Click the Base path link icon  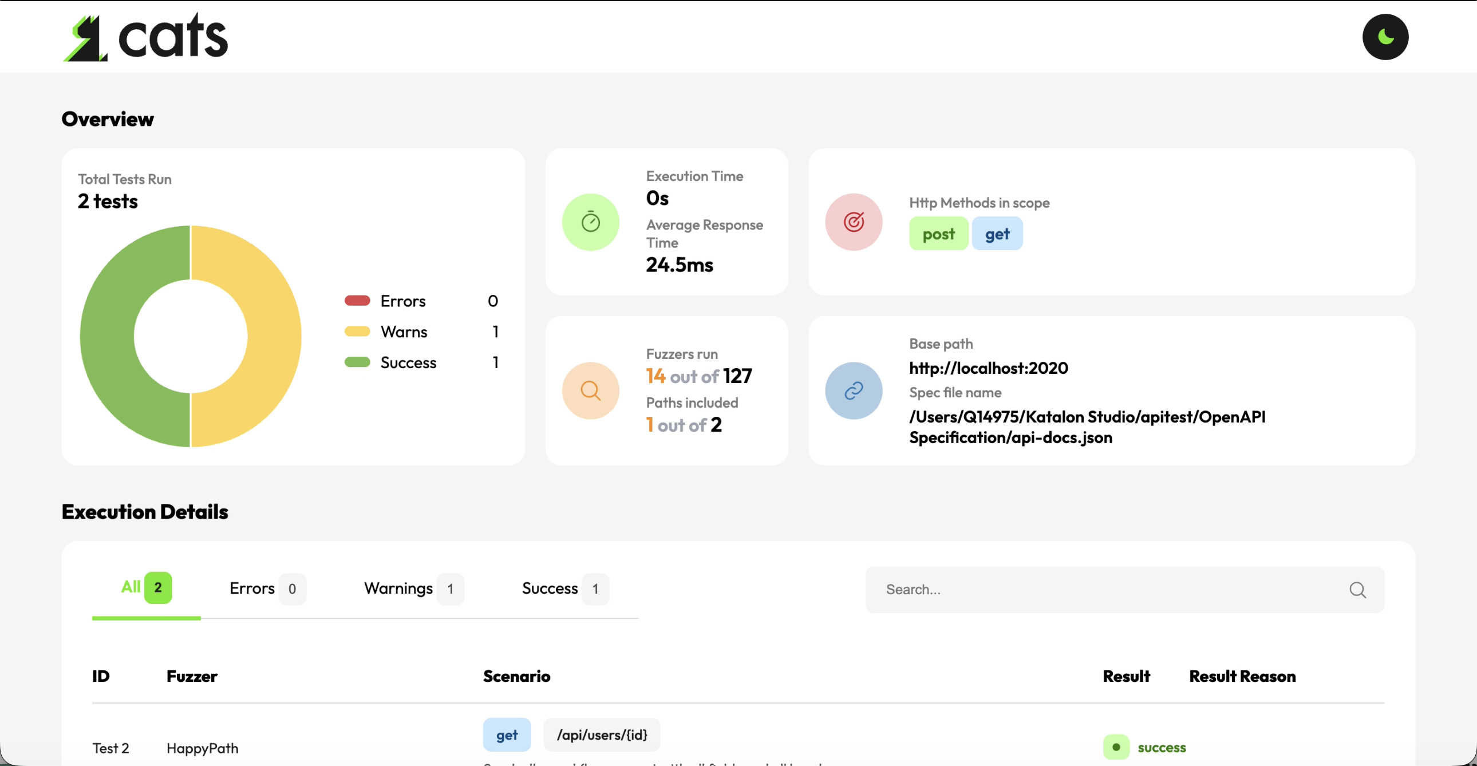point(852,390)
